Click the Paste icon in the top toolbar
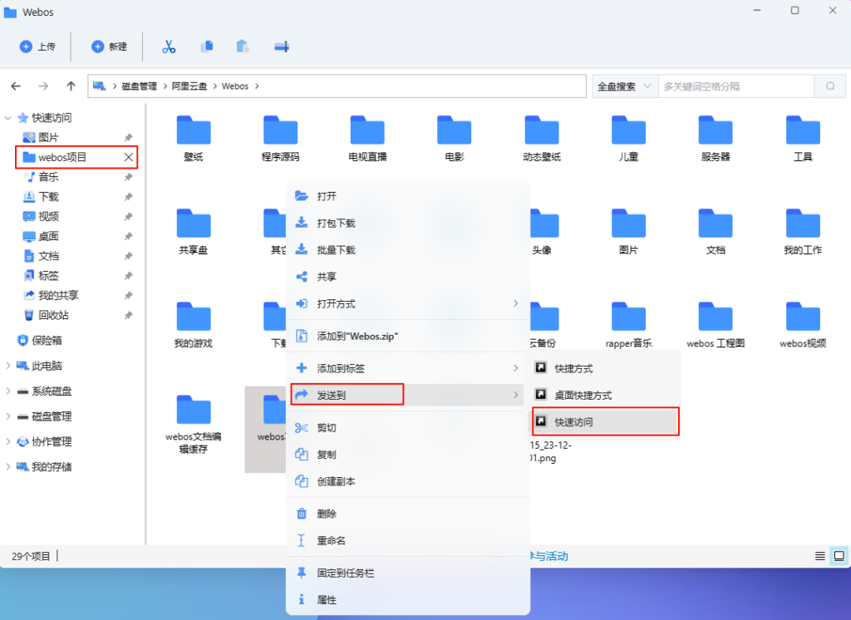 [243, 47]
